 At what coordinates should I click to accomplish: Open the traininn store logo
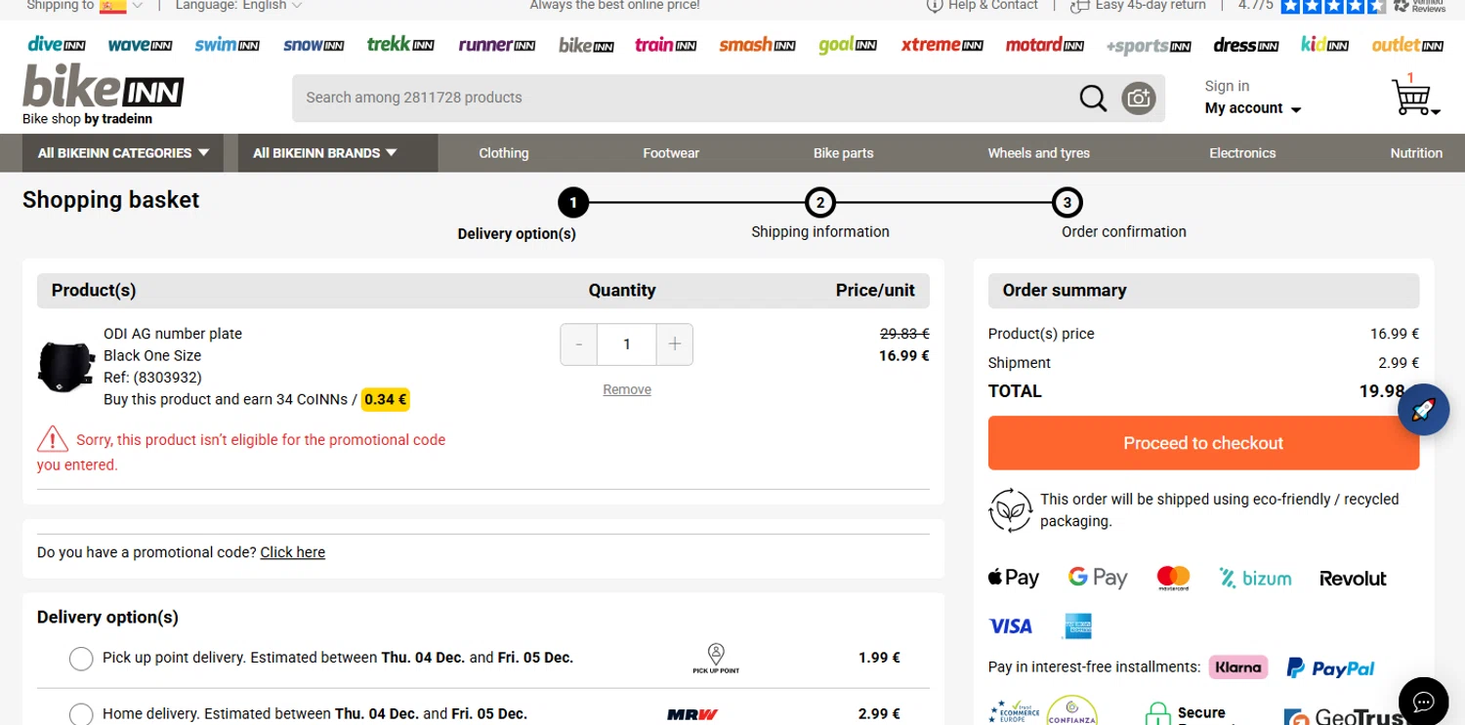point(665,45)
